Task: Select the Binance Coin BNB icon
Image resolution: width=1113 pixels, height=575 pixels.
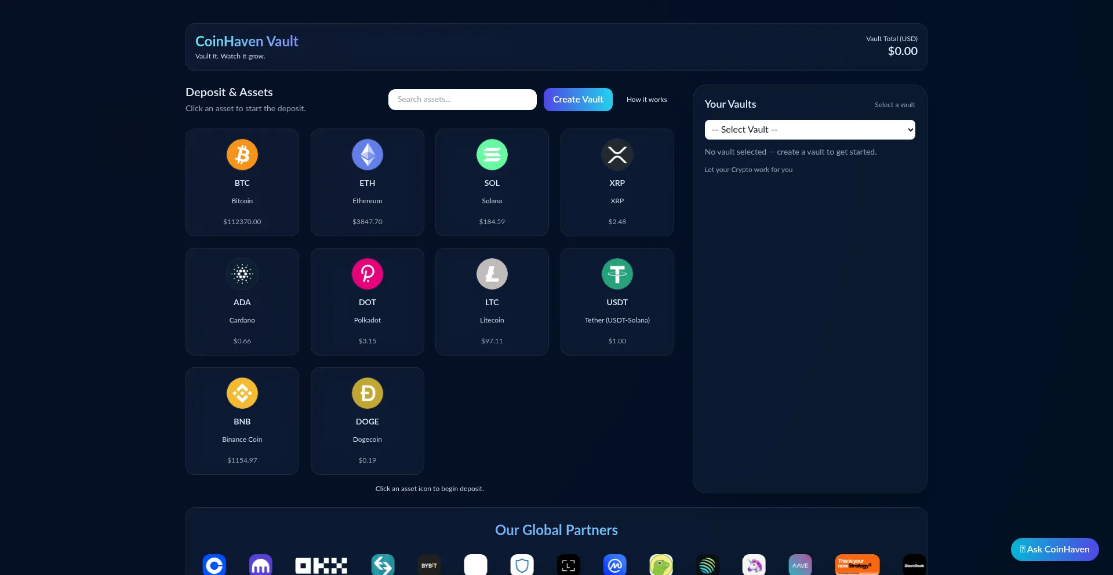Action: pos(242,393)
